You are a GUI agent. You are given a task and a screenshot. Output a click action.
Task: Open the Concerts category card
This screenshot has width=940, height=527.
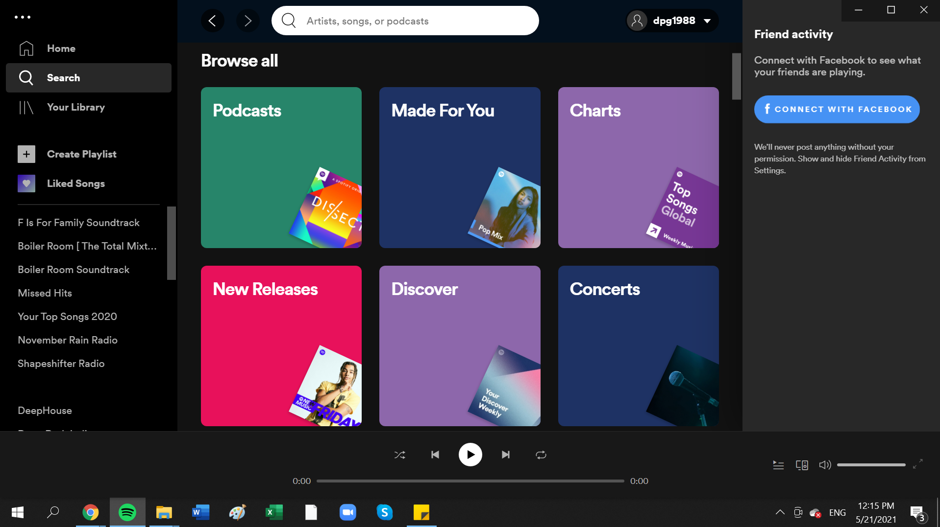point(639,346)
